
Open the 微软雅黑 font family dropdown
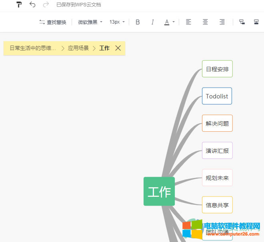[x=90, y=22]
